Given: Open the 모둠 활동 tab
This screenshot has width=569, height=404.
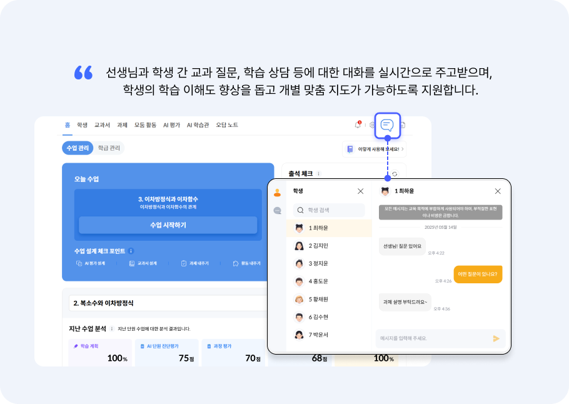Looking at the screenshot, I should [x=145, y=125].
